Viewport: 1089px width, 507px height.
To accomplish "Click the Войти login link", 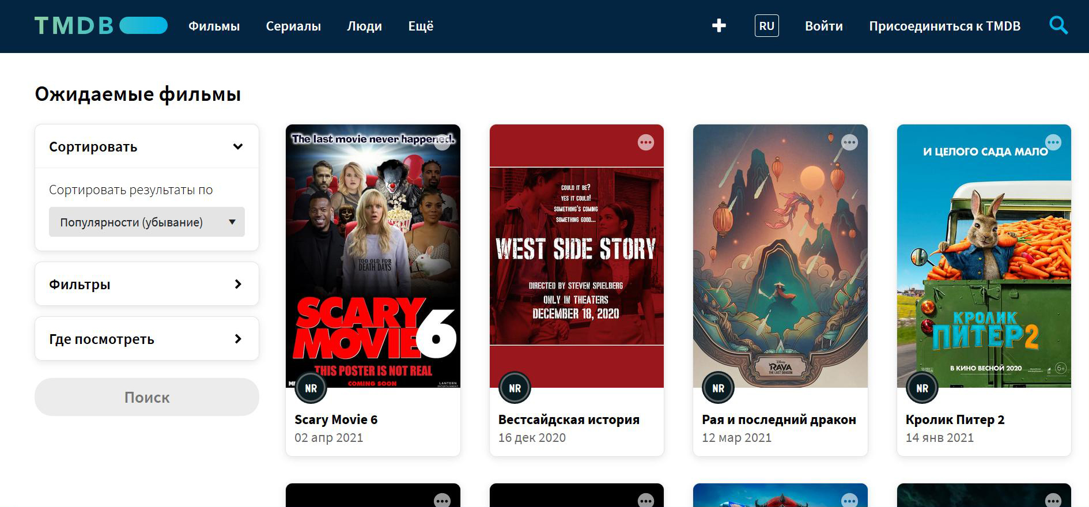I will [x=823, y=26].
